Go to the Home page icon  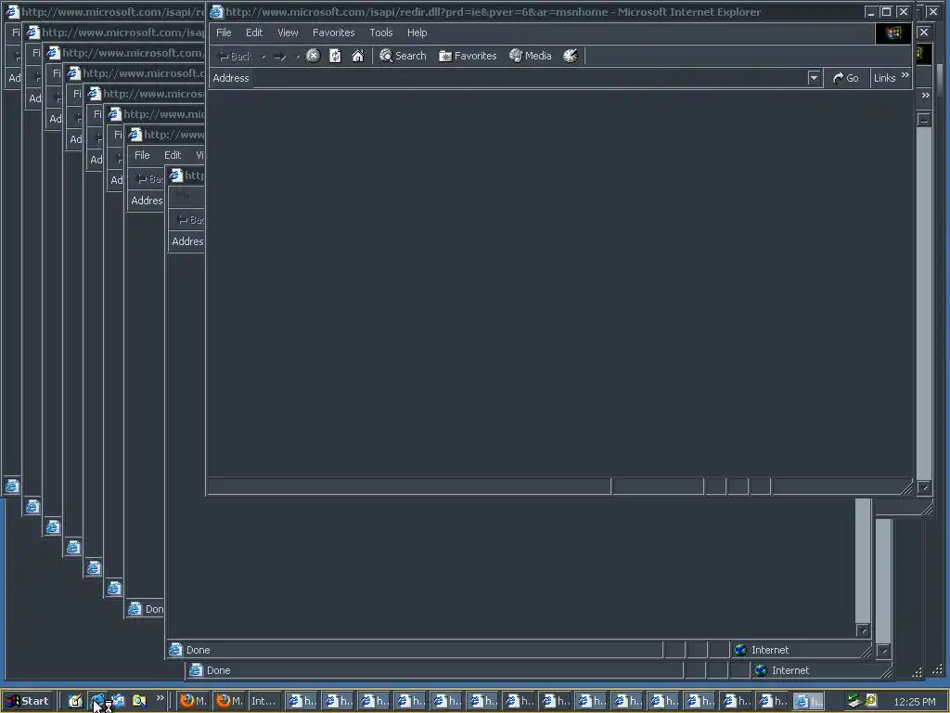pos(357,56)
